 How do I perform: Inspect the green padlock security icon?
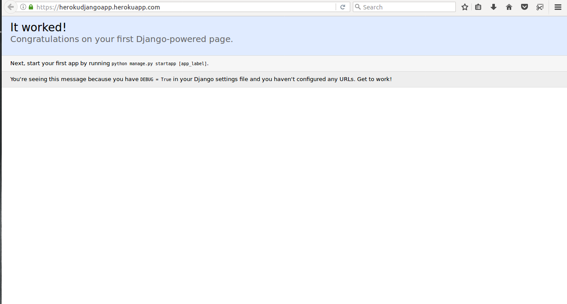30,7
